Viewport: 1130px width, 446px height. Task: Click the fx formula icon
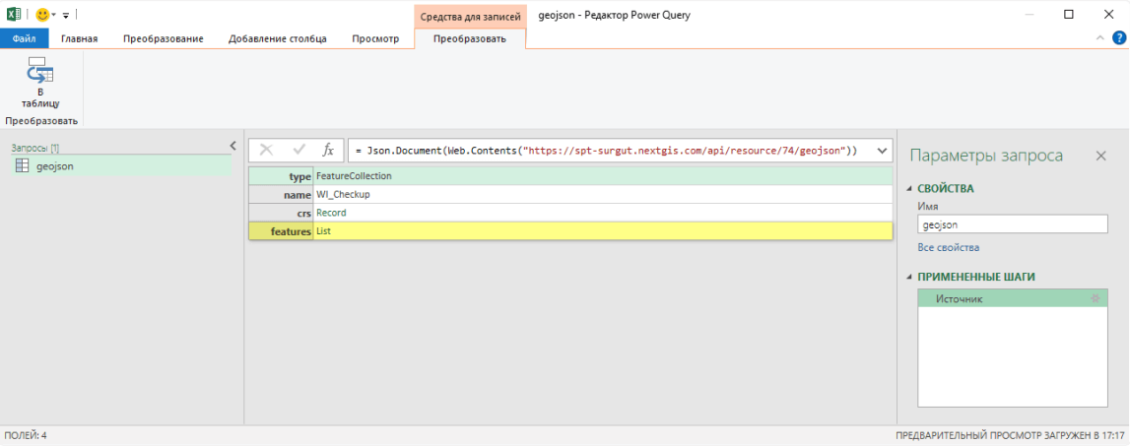coord(329,151)
